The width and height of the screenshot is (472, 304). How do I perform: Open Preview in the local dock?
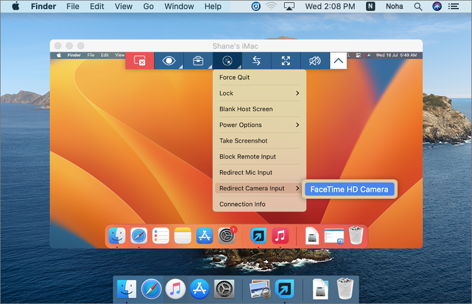tap(259, 289)
